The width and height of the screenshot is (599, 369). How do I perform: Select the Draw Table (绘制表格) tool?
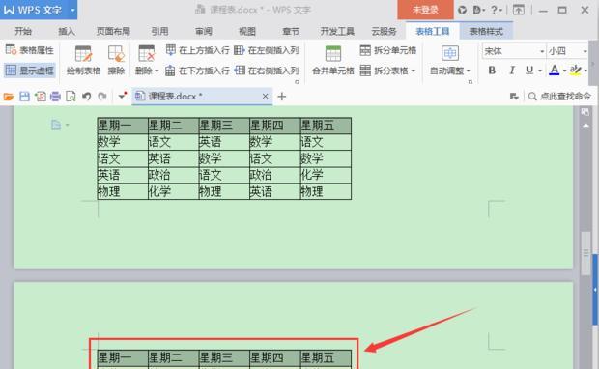click(83, 60)
